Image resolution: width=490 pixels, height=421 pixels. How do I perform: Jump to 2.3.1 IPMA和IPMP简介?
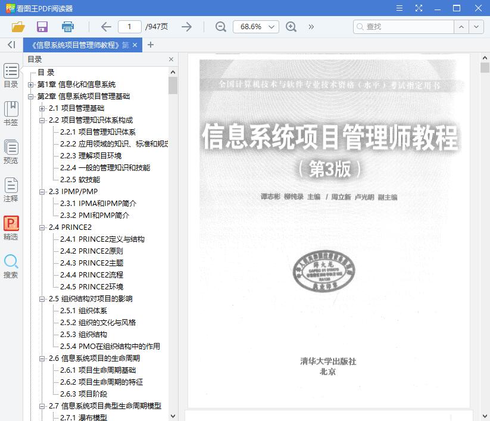tap(98, 204)
